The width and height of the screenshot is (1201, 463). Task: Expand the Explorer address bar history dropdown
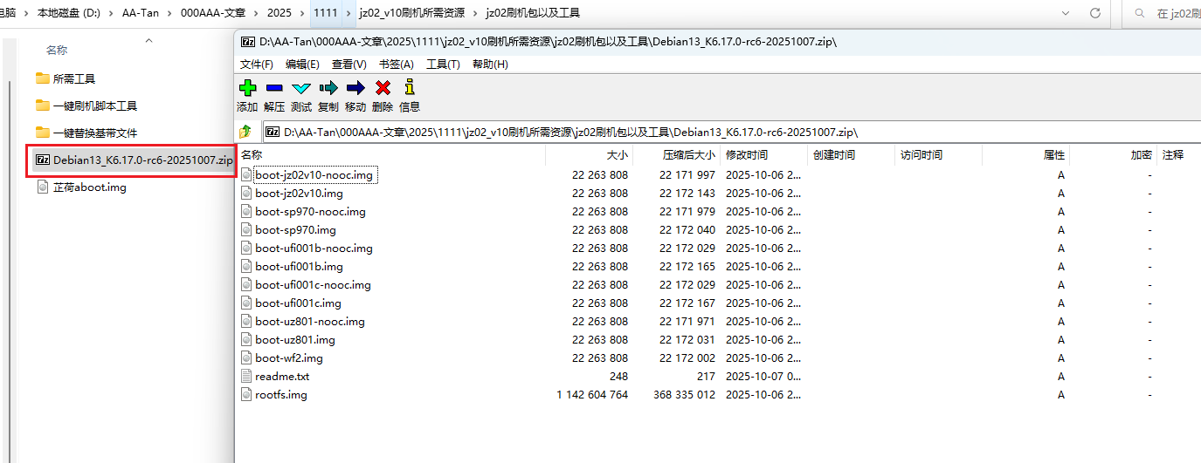coord(1066,13)
